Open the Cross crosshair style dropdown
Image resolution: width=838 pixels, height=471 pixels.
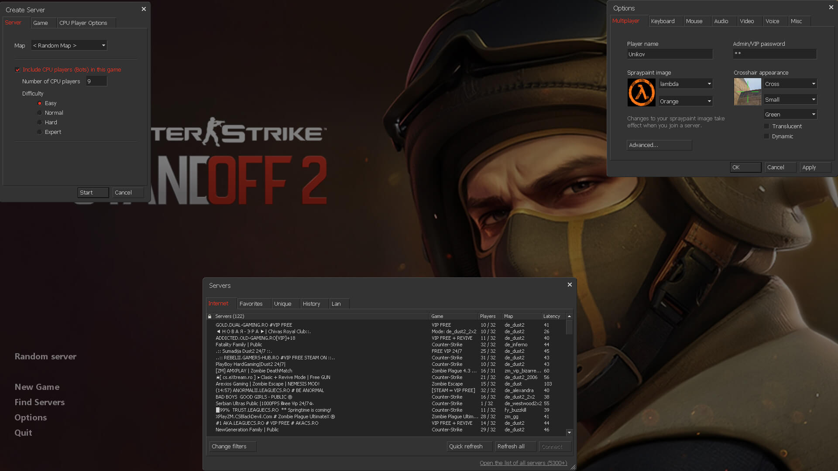click(x=790, y=84)
